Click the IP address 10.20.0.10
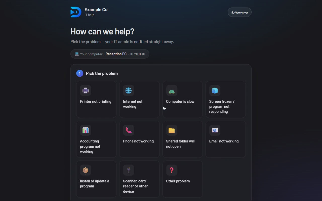 [137, 54]
